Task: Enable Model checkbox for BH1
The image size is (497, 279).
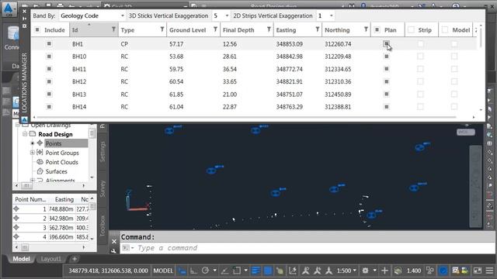Action: (x=454, y=43)
